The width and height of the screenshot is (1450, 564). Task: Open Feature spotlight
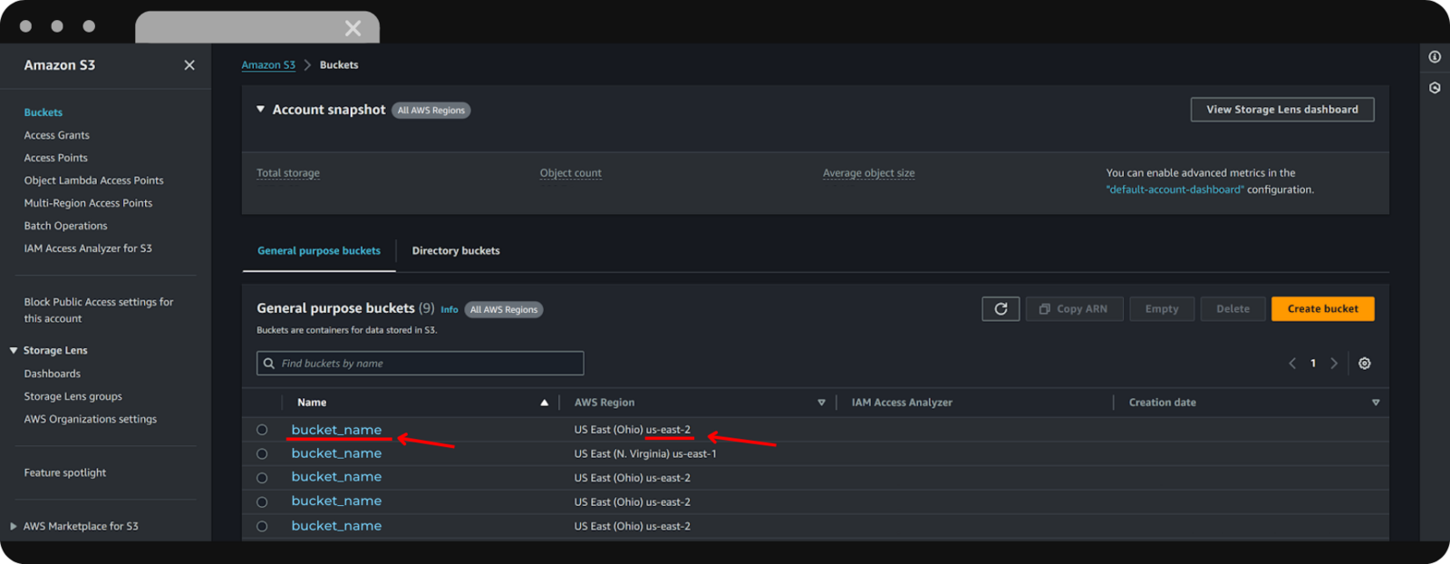click(65, 472)
